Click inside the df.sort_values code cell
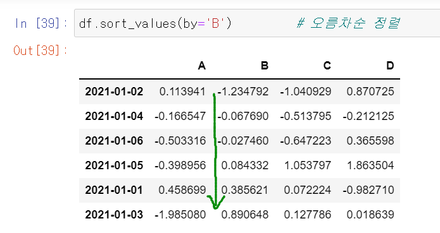 tap(257, 23)
